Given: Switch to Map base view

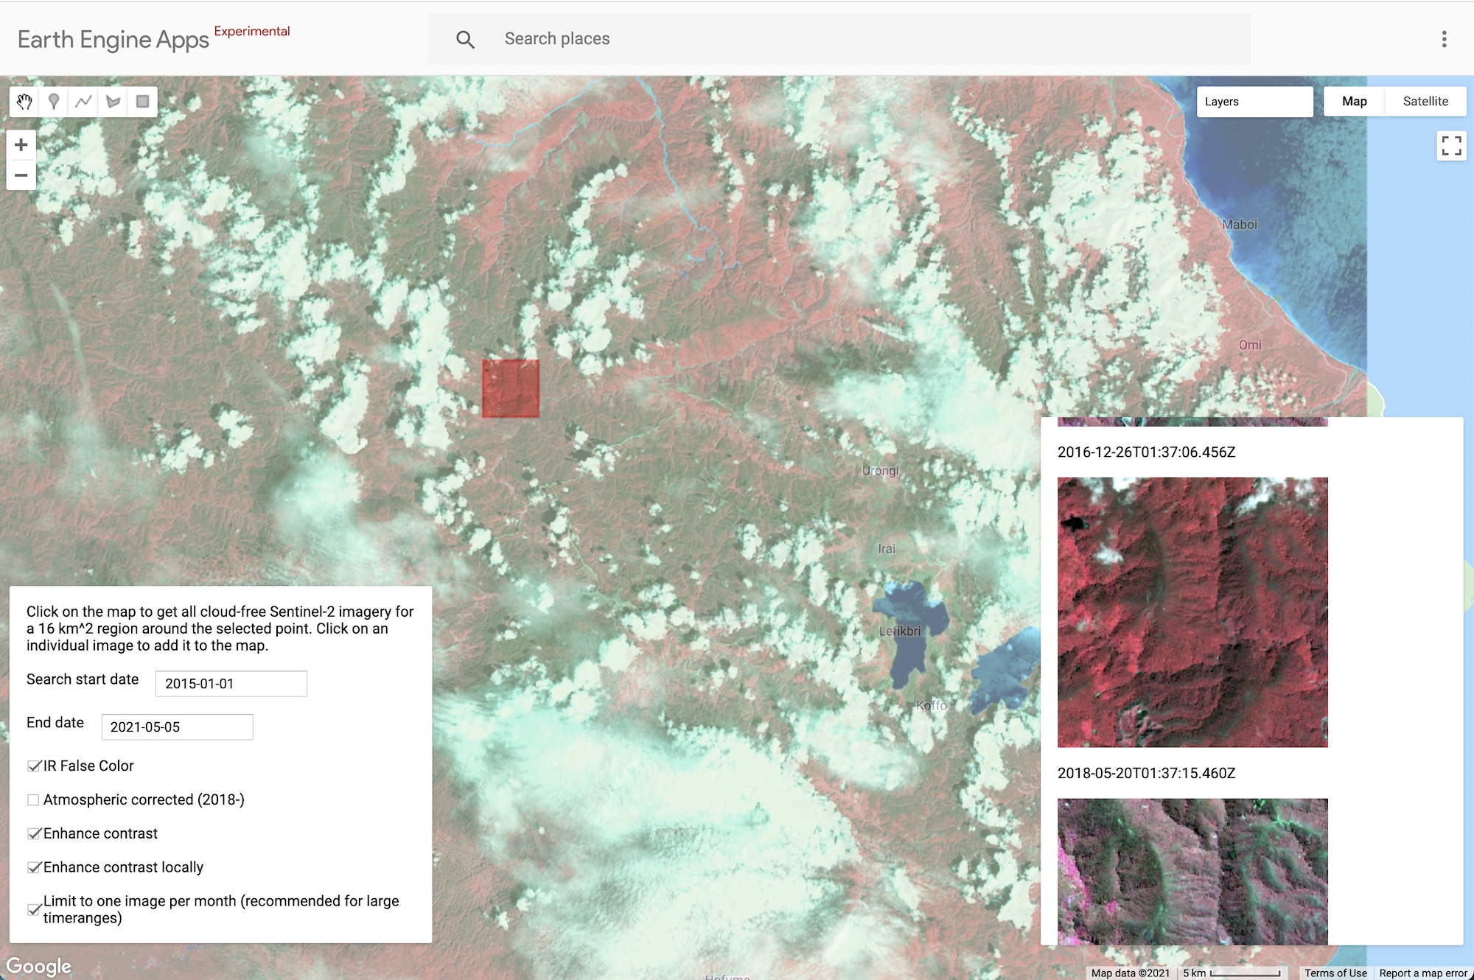Looking at the screenshot, I should [x=1354, y=102].
